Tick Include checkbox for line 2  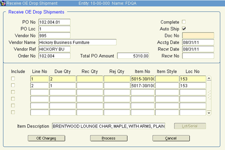13,85
